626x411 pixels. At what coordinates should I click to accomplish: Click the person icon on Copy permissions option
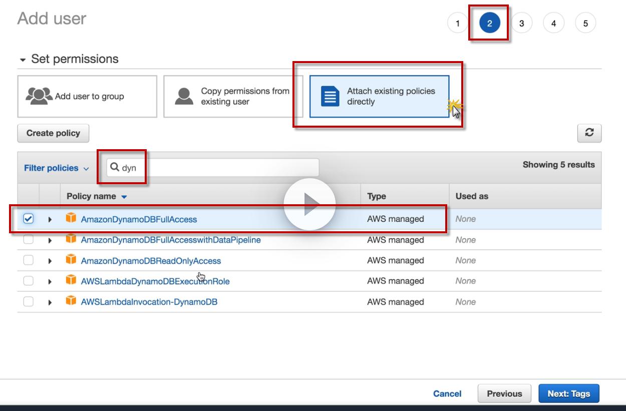click(x=184, y=96)
